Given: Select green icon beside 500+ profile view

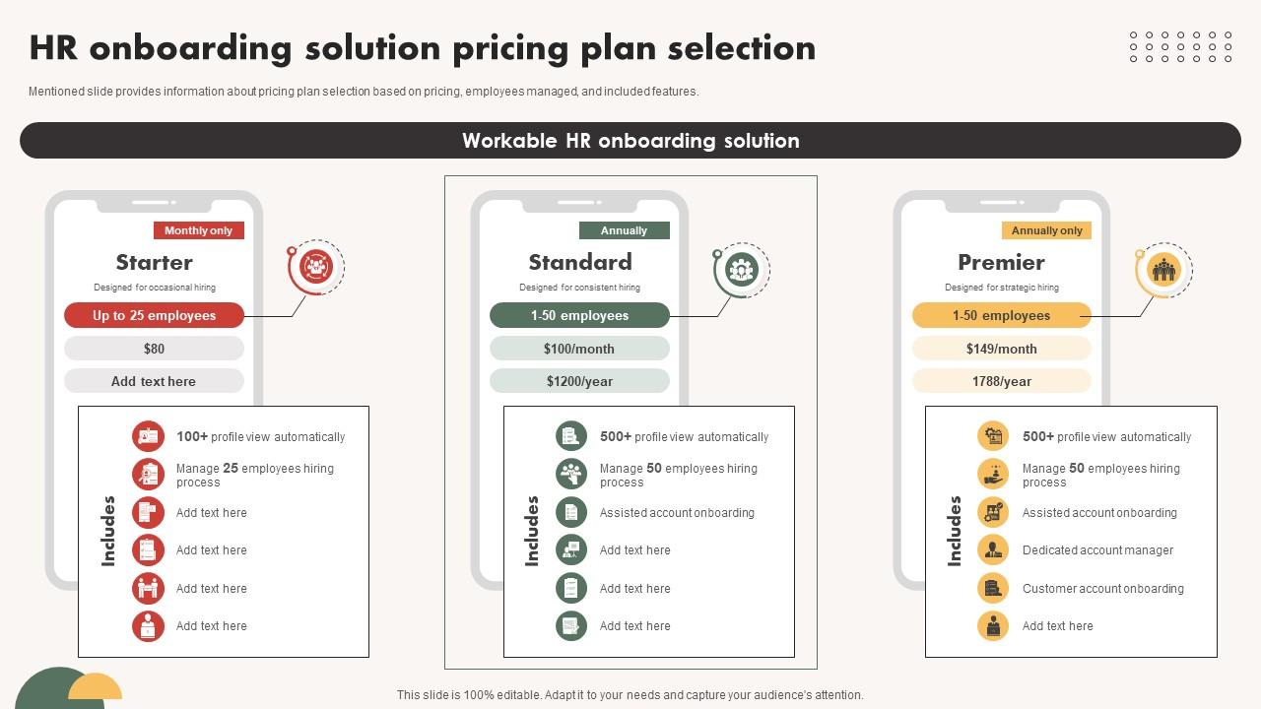Looking at the screenshot, I should [571, 436].
